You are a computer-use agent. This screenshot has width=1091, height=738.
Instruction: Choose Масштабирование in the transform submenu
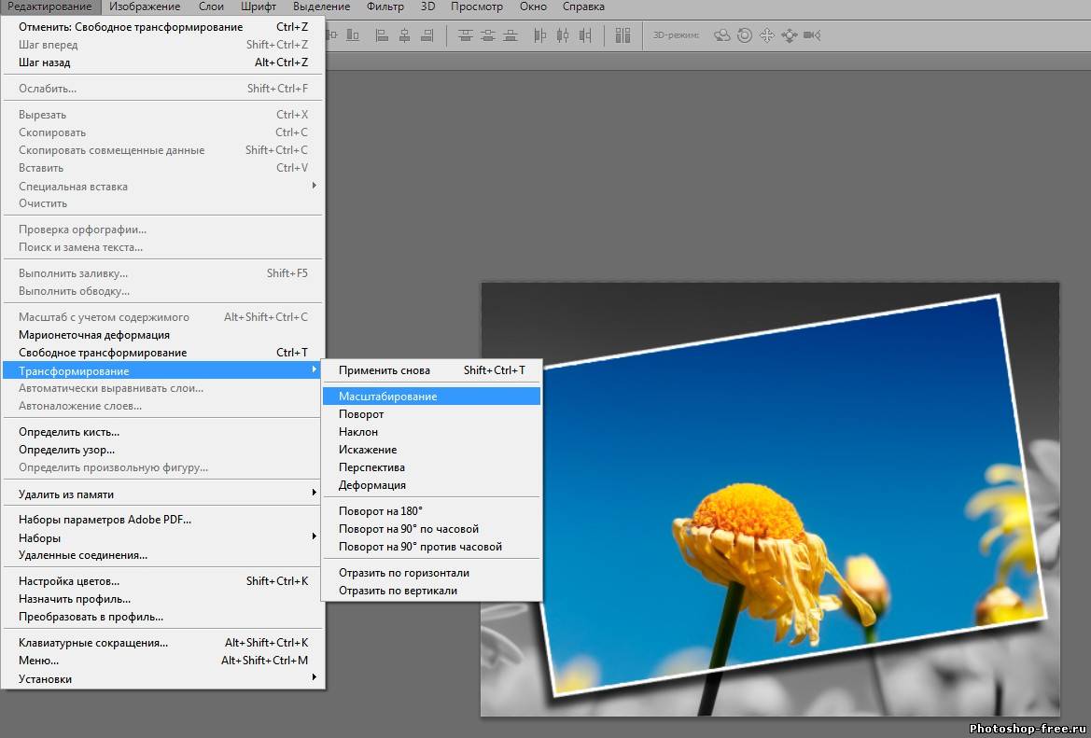pyautogui.click(x=387, y=397)
